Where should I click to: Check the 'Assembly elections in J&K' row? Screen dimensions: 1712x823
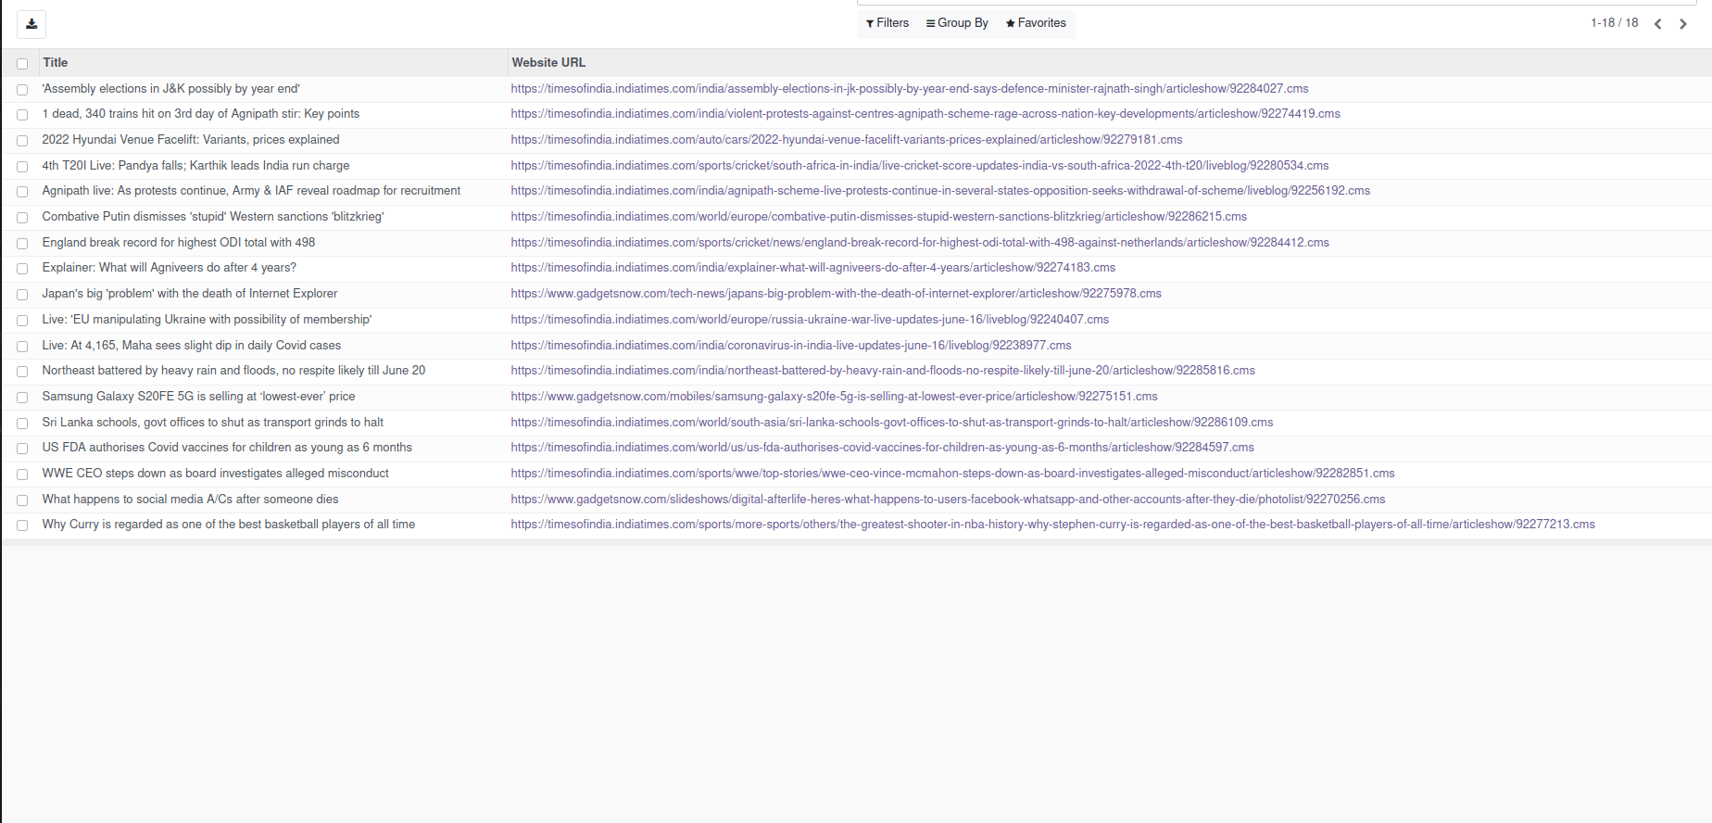click(x=22, y=90)
